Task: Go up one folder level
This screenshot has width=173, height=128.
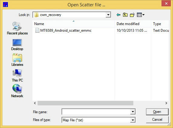Action: click(125, 15)
